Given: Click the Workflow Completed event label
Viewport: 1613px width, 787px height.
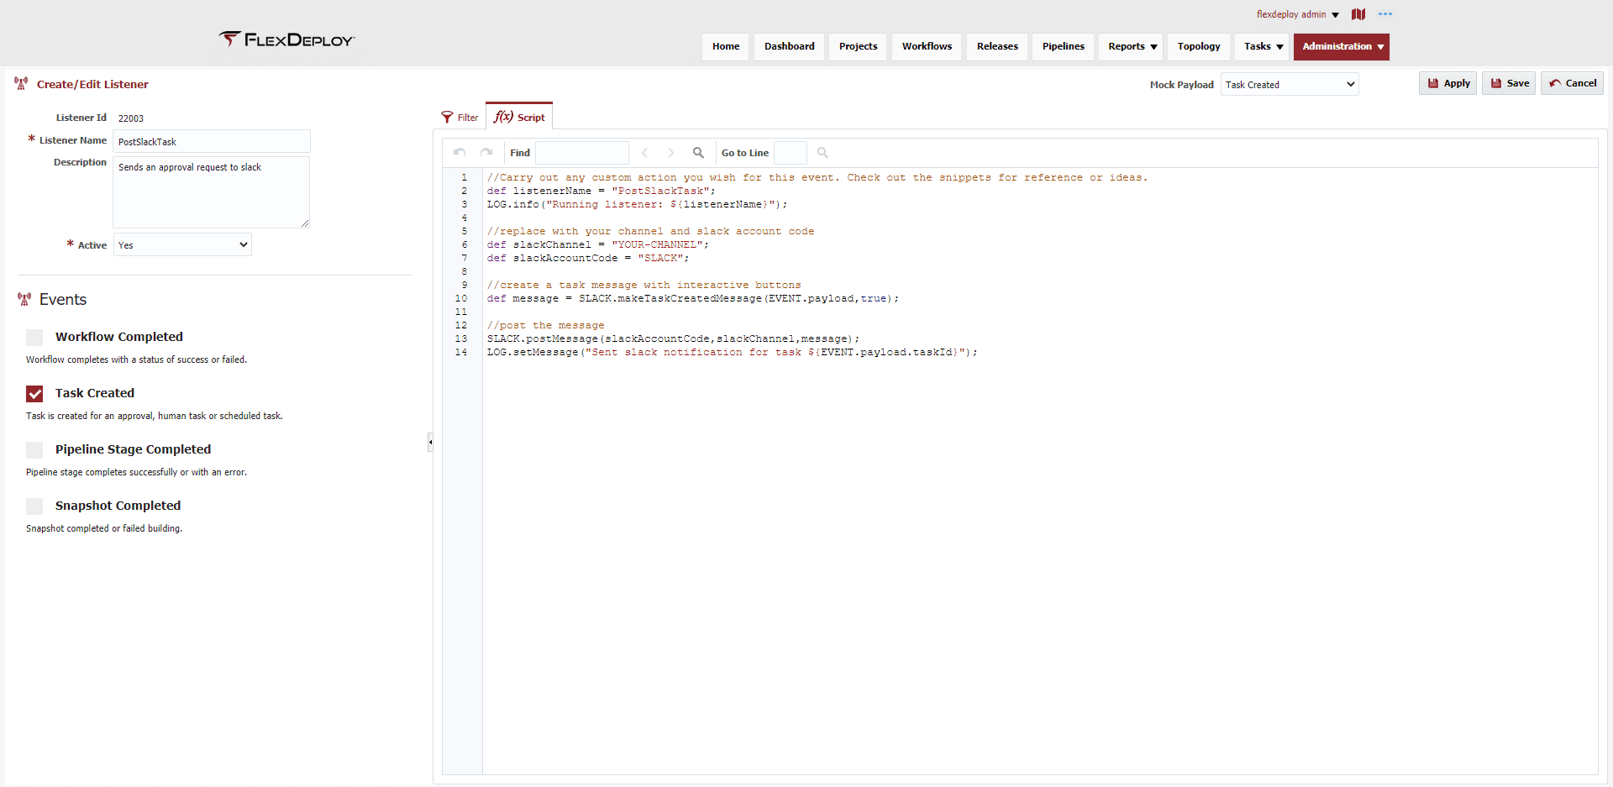Looking at the screenshot, I should 119,337.
